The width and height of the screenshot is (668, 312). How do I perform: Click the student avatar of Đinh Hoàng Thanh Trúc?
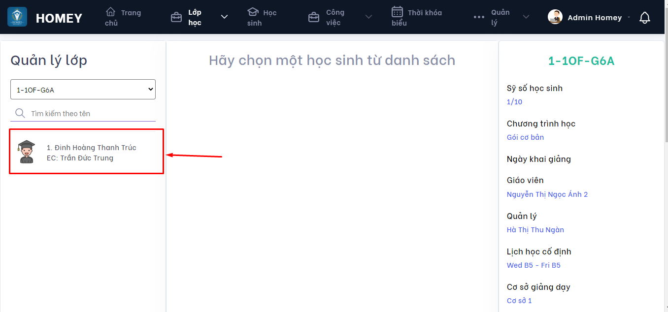(26, 151)
